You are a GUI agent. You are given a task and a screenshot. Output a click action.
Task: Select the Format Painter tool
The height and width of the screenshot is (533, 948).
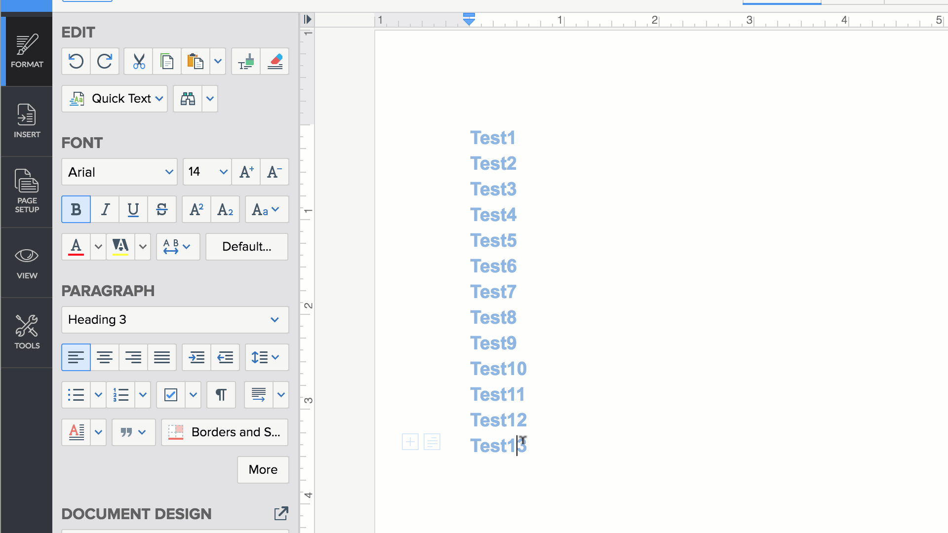[246, 62]
